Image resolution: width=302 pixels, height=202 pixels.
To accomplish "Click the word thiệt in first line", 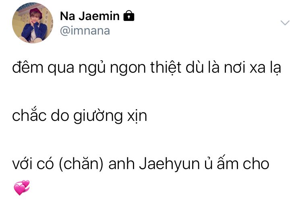I will [166, 67].
